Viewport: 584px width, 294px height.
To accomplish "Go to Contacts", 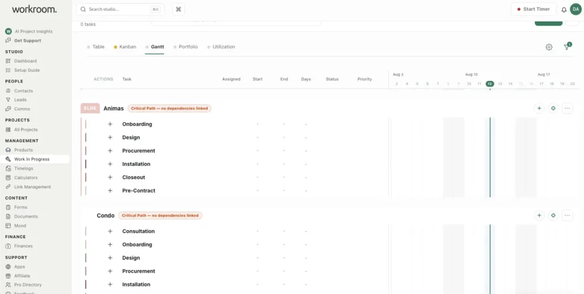I will [x=23, y=91].
